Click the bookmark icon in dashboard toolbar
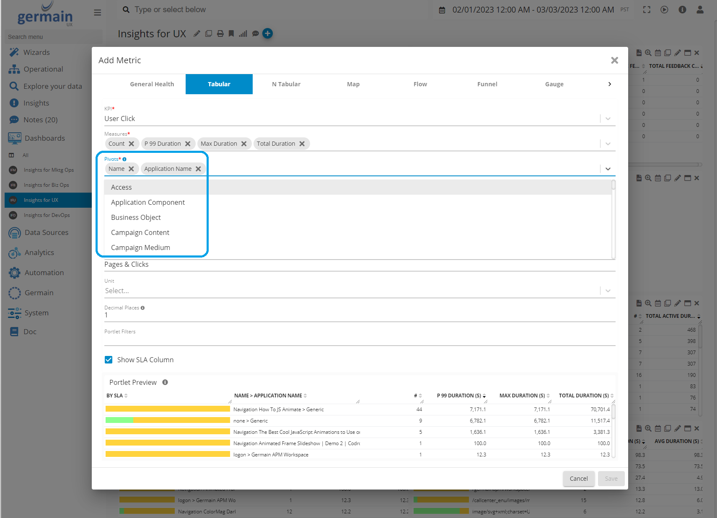The image size is (717, 518). [x=231, y=34]
